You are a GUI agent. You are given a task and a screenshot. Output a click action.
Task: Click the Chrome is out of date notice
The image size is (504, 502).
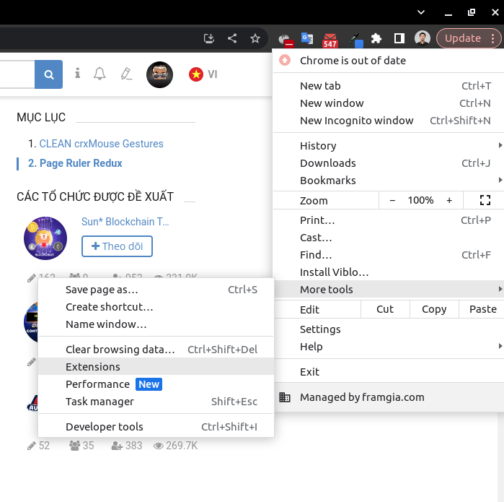(389, 61)
